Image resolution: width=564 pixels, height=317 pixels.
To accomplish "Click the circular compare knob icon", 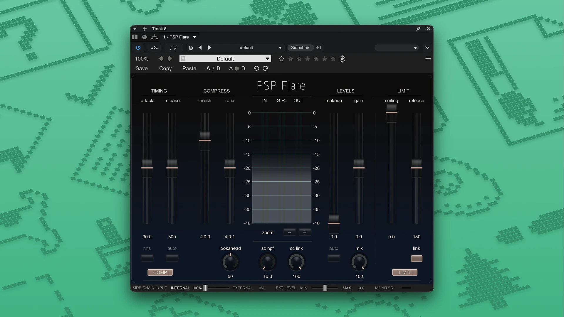I will pos(144,37).
